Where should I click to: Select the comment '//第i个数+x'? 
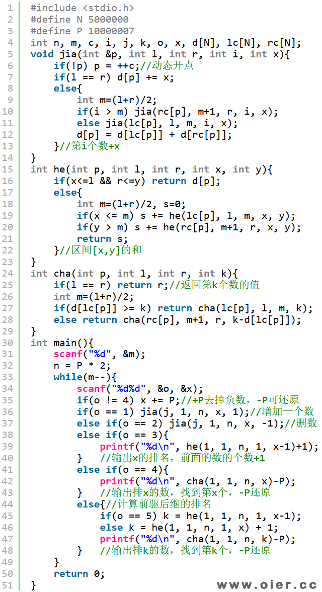[x=90, y=146]
